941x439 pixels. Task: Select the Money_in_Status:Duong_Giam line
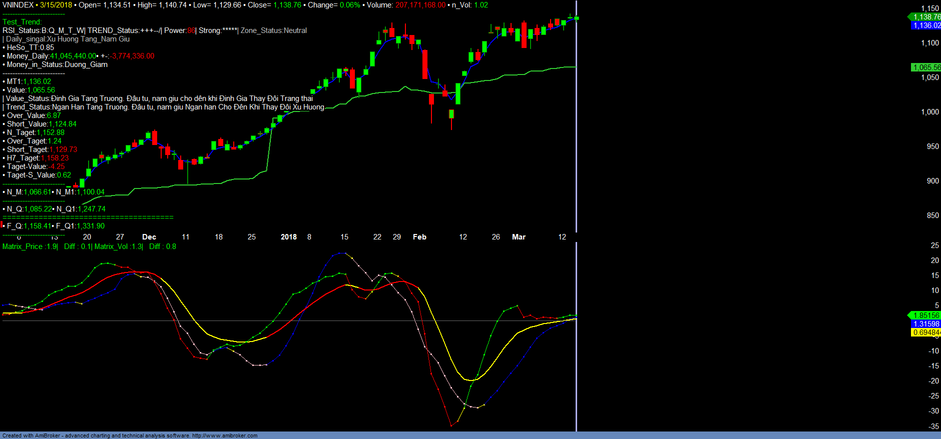click(57, 64)
